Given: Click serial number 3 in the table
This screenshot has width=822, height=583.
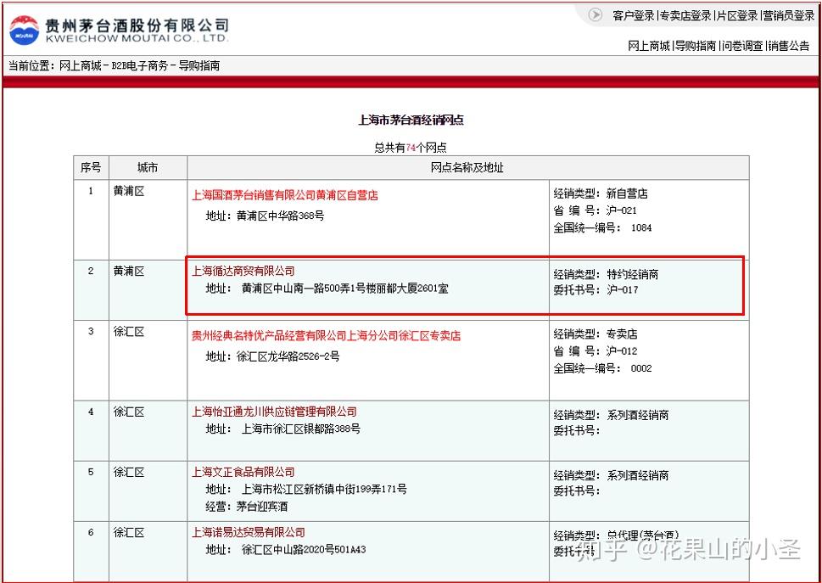Looking at the screenshot, I should (x=91, y=331).
